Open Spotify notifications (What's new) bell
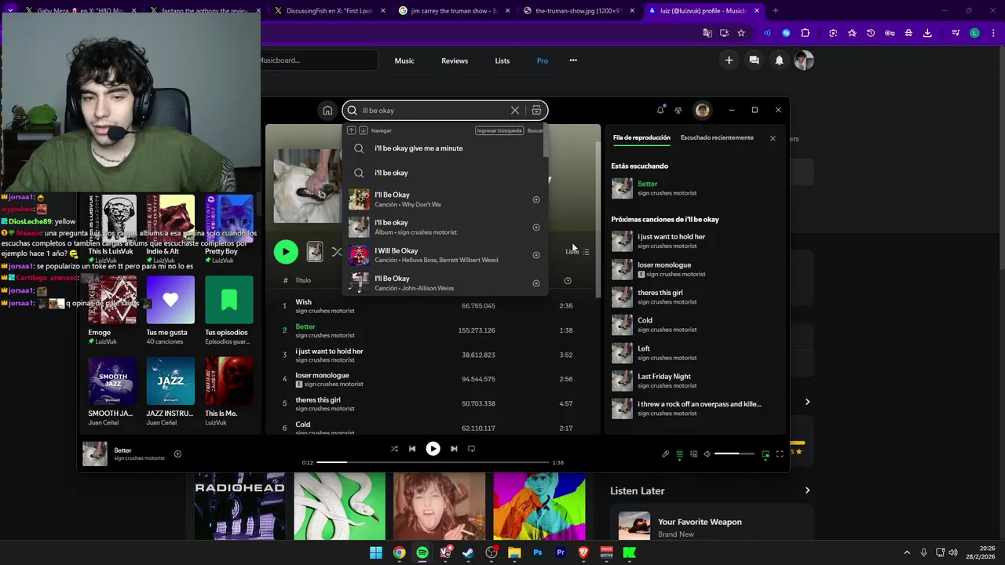The width and height of the screenshot is (1005, 565). pyautogui.click(x=660, y=111)
